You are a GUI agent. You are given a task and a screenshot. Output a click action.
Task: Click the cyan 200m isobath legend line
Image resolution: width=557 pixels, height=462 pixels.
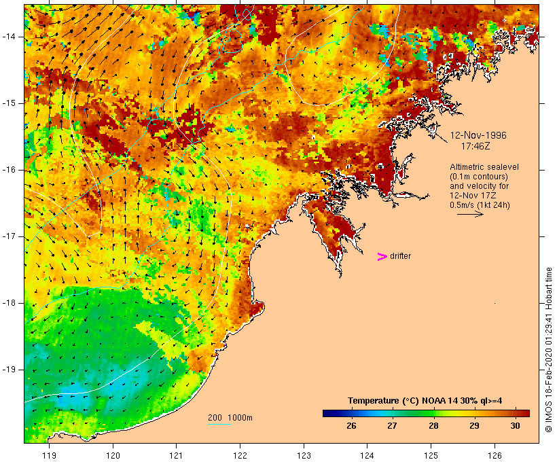219,424
